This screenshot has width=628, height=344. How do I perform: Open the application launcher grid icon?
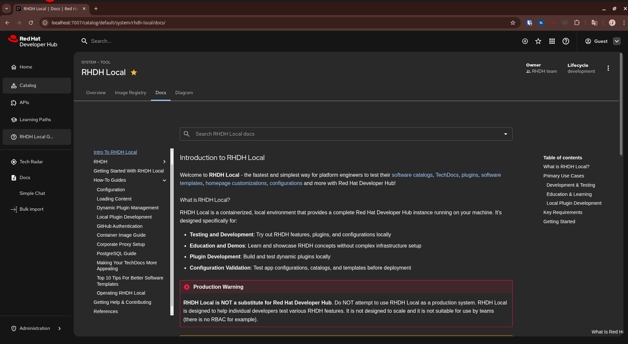(x=552, y=41)
